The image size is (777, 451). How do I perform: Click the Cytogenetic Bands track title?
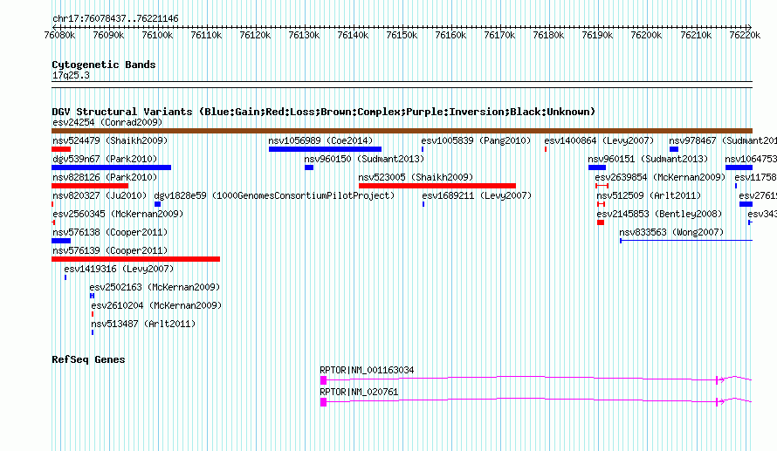104,65
